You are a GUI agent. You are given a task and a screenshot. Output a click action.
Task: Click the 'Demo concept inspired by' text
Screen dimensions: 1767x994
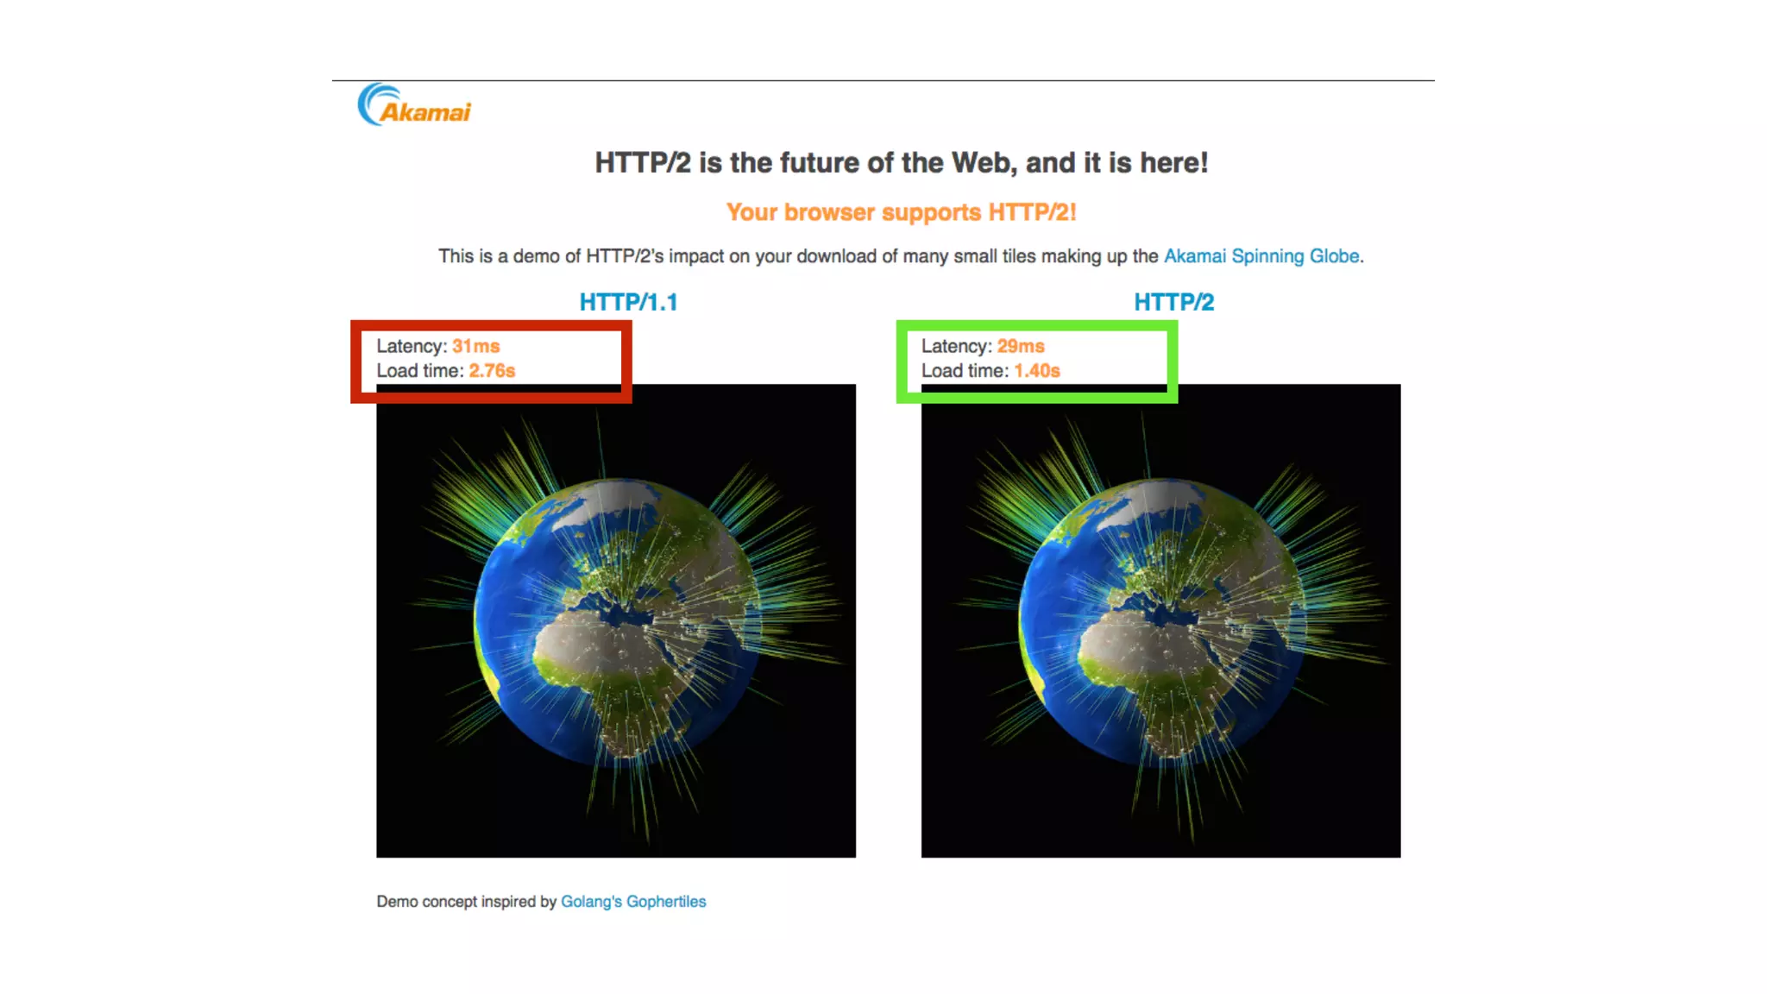click(466, 902)
